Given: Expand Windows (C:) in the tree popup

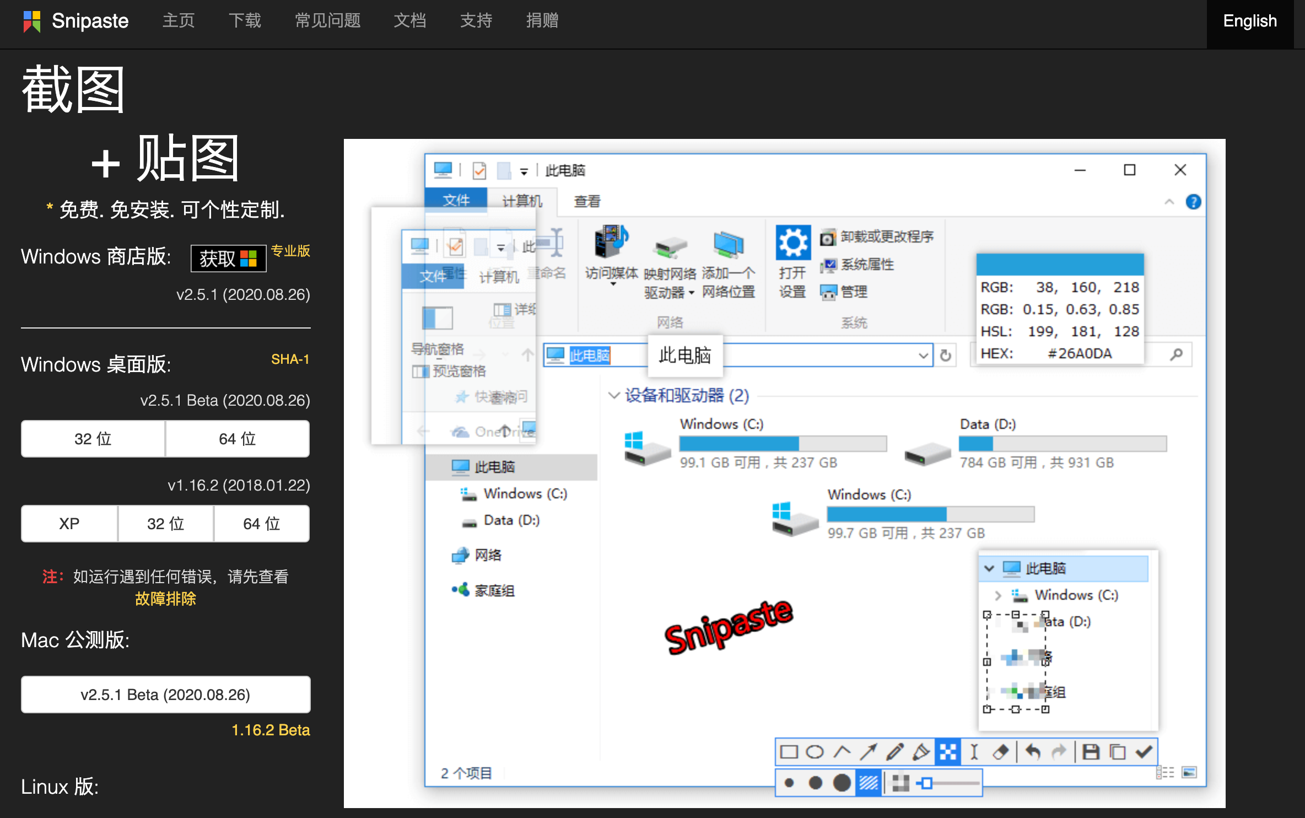Looking at the screenshot, I should (x=997, y=595).
